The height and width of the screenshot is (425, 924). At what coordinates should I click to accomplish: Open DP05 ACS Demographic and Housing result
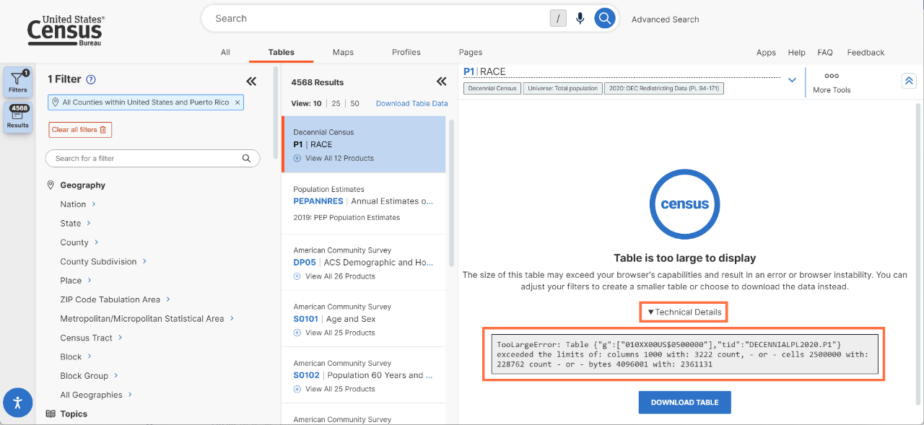[x=364, y=262]
